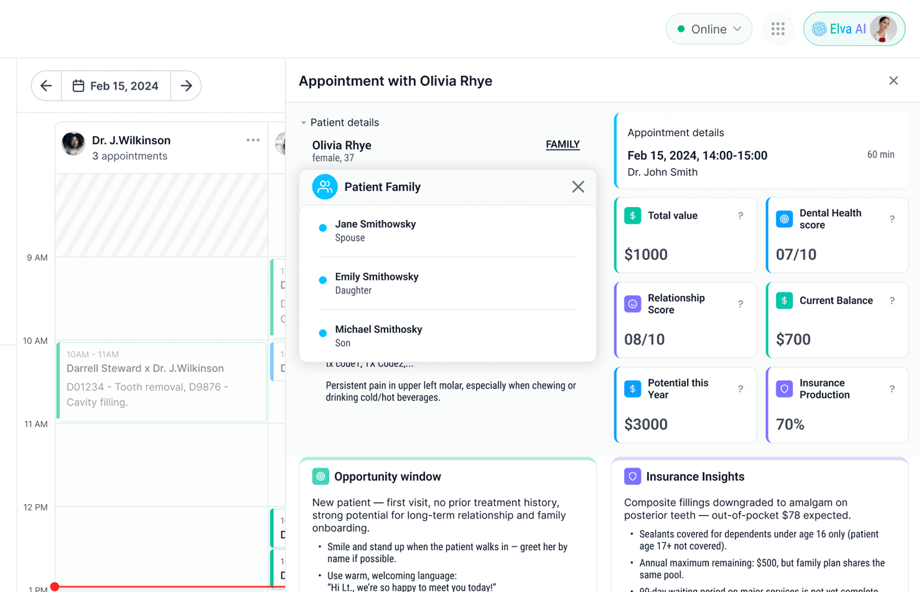Collapse the Patient details section
The image size is (921, 592).
click(303, 123)
